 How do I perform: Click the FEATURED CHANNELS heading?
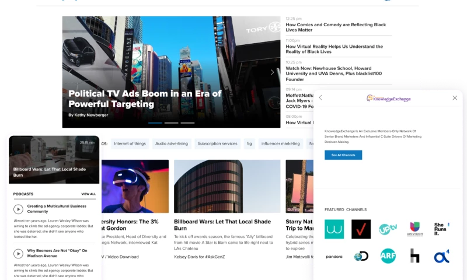click(346, 210)
